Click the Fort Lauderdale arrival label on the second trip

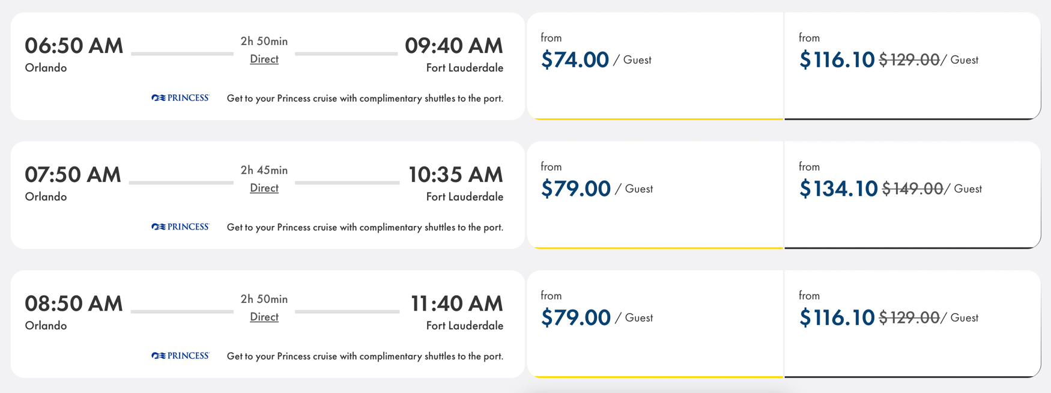click(465, 196)
